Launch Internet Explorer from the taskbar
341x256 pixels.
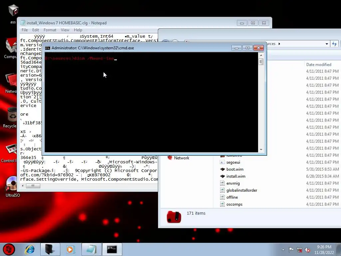(30, 249)
